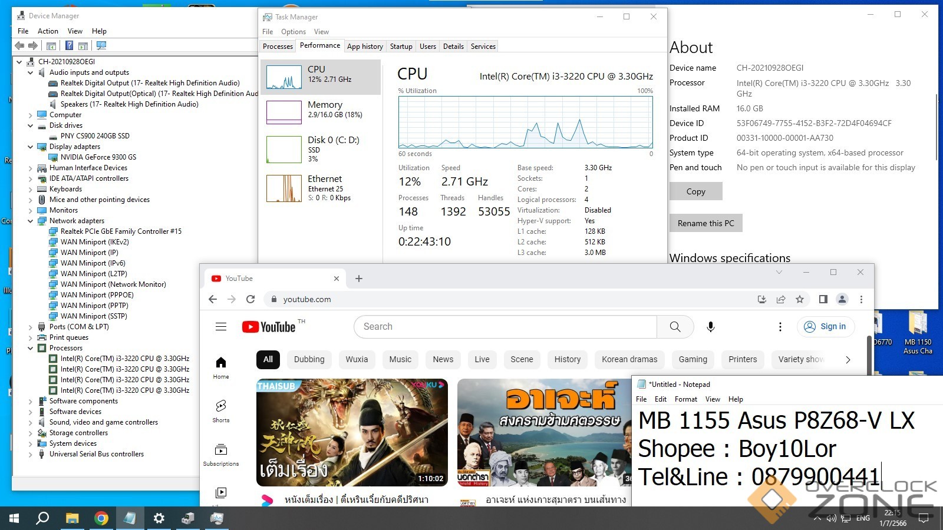Expand Universal Serial Bus controllers node
The width and height of the screenshot is (943, 530).
[31, 455]
